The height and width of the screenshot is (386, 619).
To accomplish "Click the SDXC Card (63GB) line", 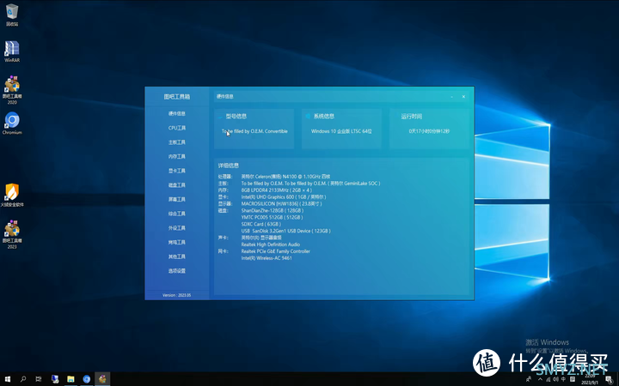I will (261, 224).
